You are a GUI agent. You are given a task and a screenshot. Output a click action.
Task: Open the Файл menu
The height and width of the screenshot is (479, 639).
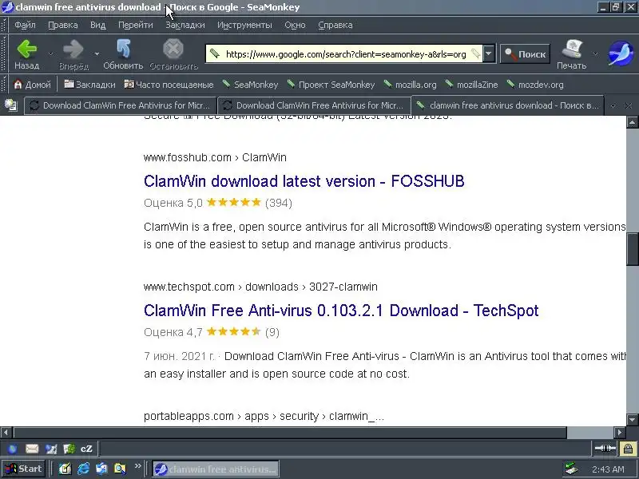click(25, 25)
